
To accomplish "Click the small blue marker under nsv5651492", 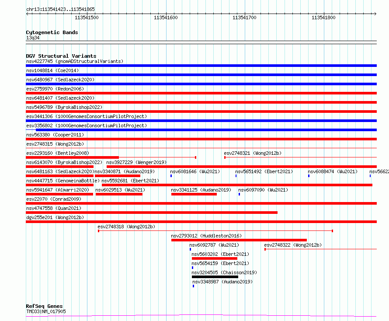I will 236,176.
